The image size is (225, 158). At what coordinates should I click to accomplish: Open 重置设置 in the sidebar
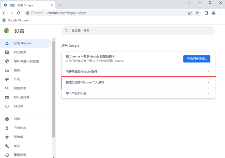(x=26, y=155)
